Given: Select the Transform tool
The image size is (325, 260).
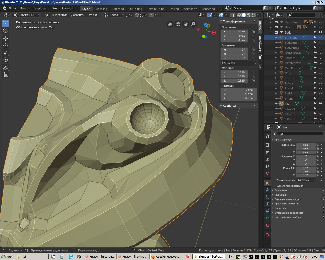Looking at the screenshot, I should coord(6,60).
